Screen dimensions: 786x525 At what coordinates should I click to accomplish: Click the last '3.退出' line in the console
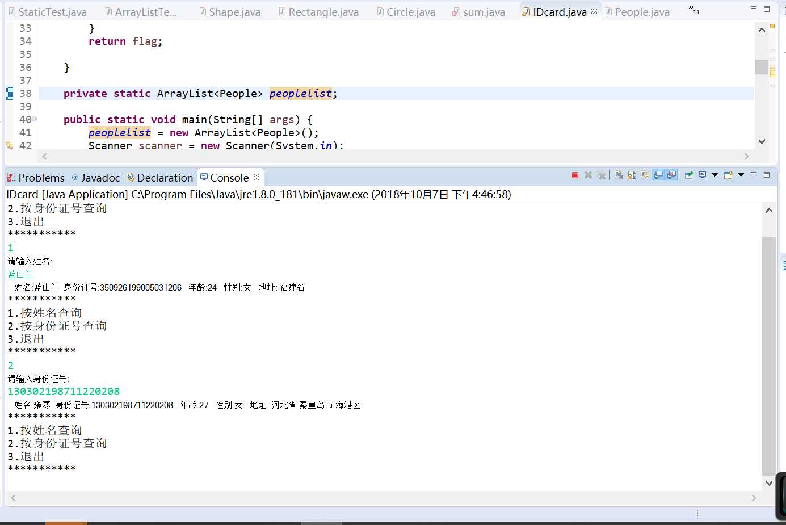coord(26,456)
